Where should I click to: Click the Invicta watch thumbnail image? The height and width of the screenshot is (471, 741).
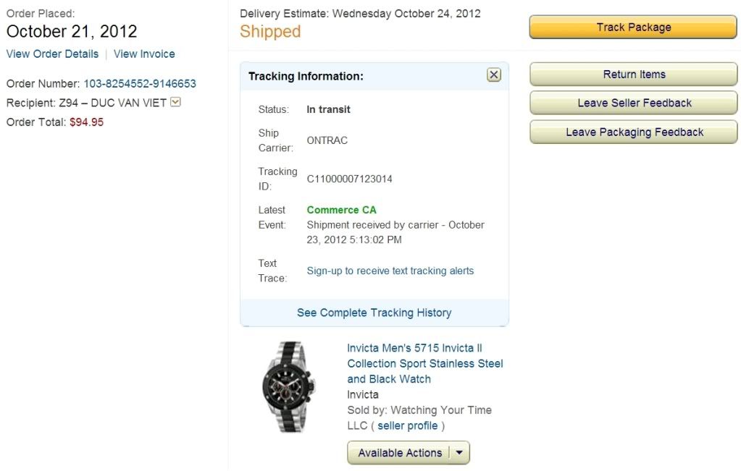(290, 387)
